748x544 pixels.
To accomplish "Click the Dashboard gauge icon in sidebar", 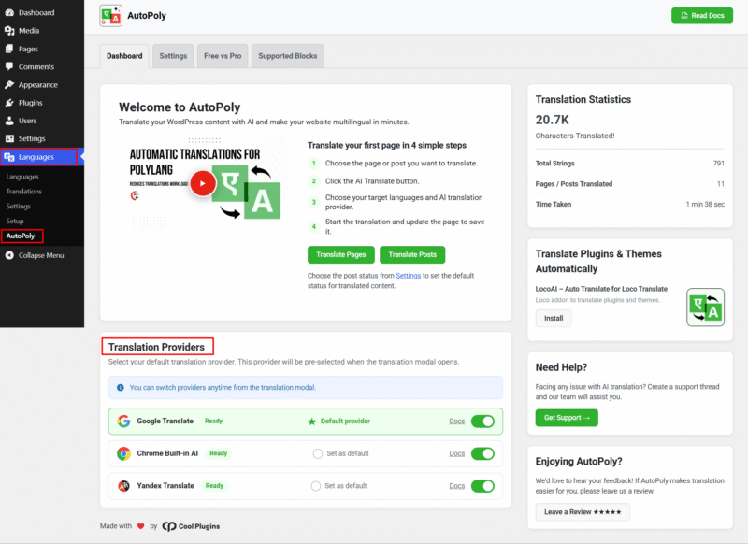I will coord(9,12).
